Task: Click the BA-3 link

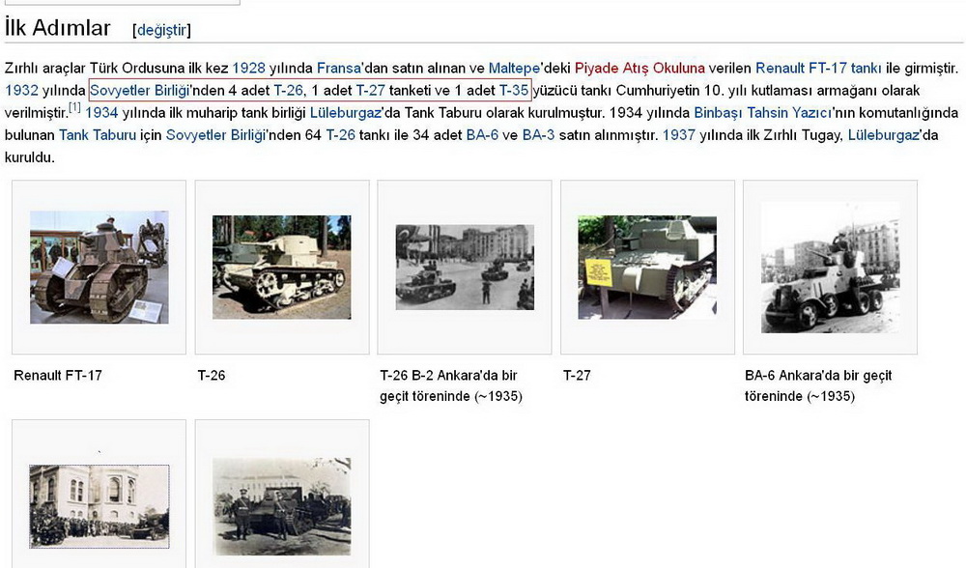Action: pyautogui.click(x=538, y=135)
